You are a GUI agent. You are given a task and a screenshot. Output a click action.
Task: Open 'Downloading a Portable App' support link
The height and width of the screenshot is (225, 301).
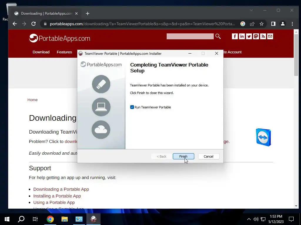coord(61,189)
